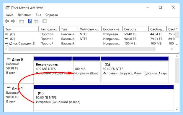Click the Back arrow toolbar icon
This screenshot has height=115, width=183.
pyautogui.click(x=7, y=21)
